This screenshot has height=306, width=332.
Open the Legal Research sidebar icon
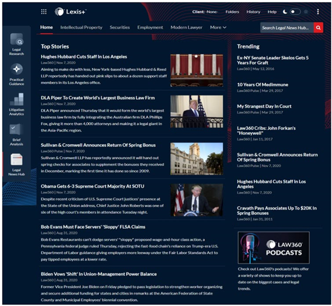(x=16, y=44)
